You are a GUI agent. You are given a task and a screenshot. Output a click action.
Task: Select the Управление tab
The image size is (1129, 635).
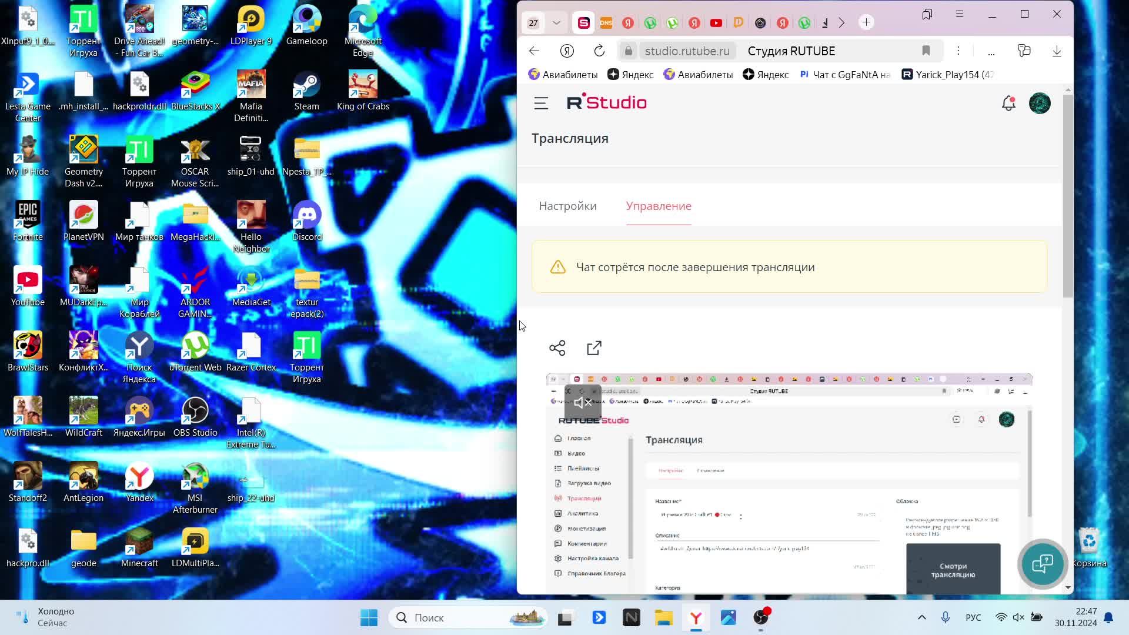pyautogui.click(x=658, y=206)
